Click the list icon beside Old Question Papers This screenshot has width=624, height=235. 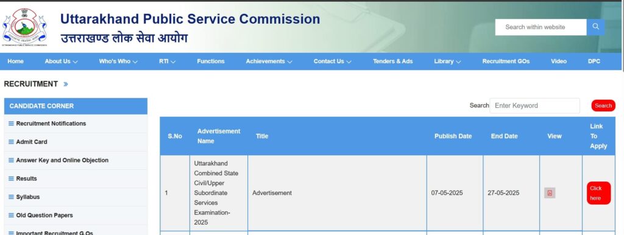[11, 215]
